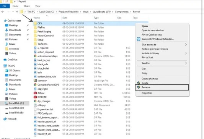Expand the chevron after Components in path

pyautogui.click(x=131, y=12)
